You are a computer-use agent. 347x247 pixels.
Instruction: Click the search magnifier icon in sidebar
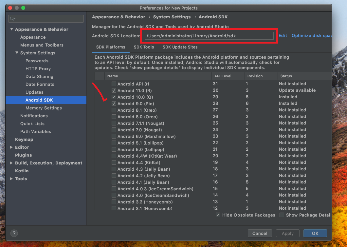(12, 19)
